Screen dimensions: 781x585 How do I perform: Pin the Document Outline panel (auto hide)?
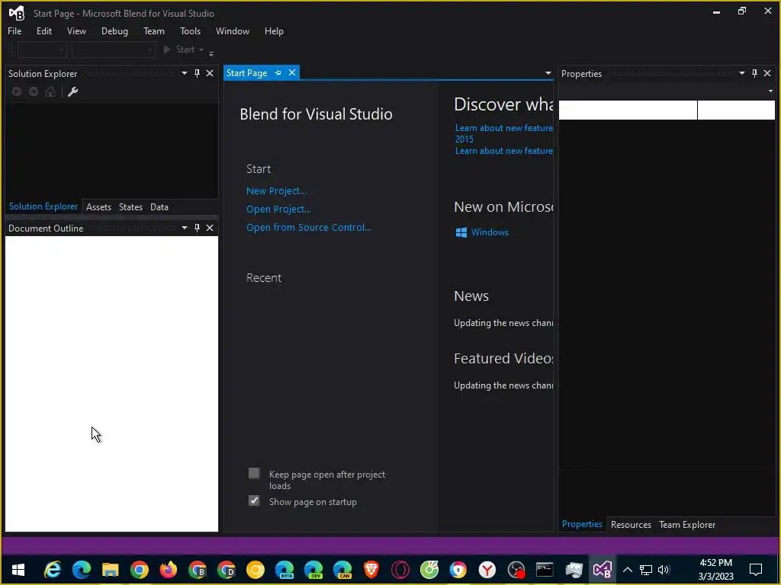(x=197, y=228)
